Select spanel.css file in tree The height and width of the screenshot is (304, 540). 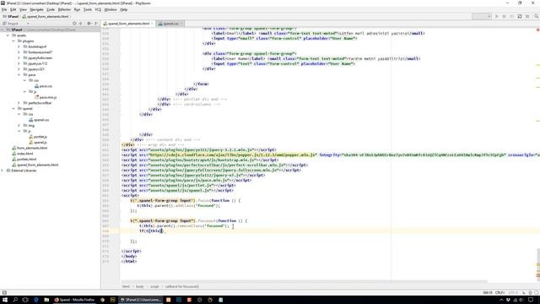tap(39, 120)
